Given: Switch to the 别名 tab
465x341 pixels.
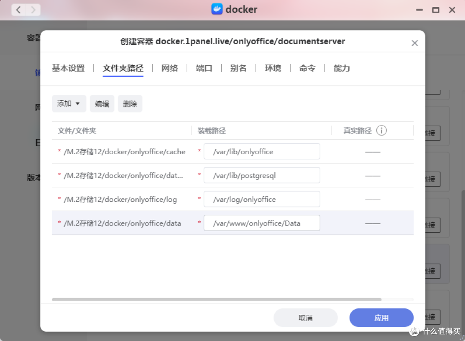Looking at the screenshot, I should click(x=239, y=68).
